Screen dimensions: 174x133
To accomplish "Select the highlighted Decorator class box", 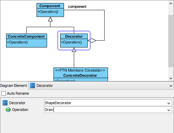I will point(74,40).
